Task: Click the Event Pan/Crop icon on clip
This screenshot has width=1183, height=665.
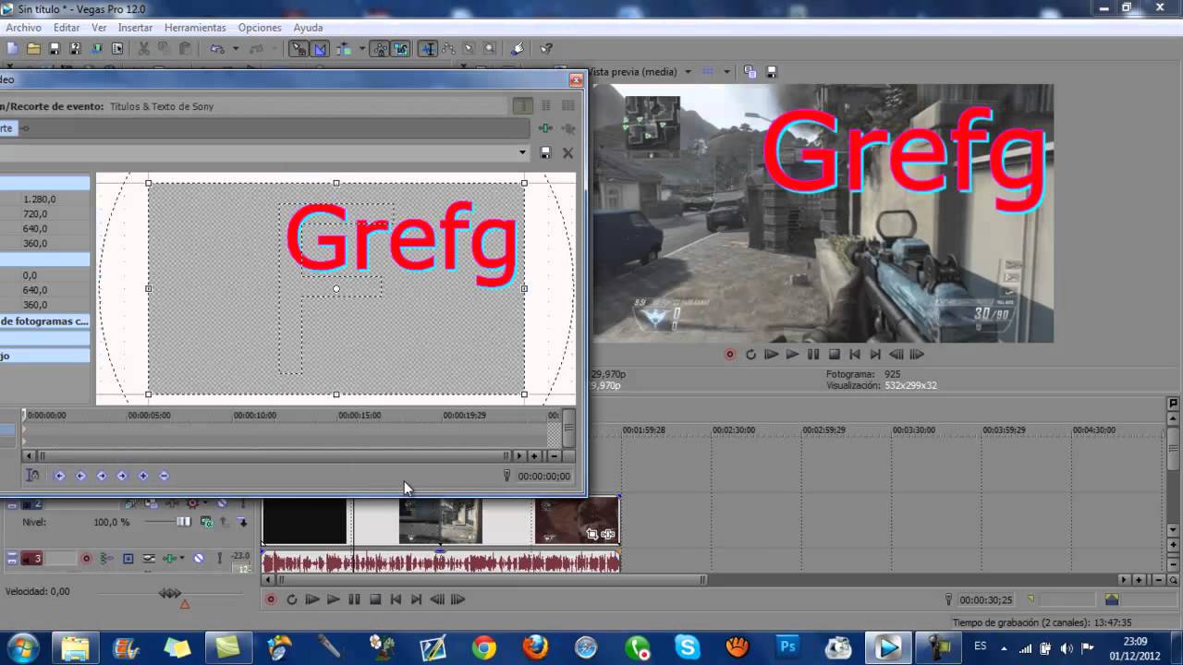Action: click(x=592, y=534)
